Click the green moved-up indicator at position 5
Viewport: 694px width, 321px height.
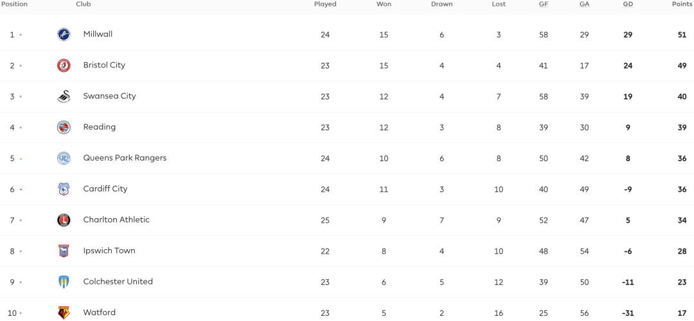point(21,159)
